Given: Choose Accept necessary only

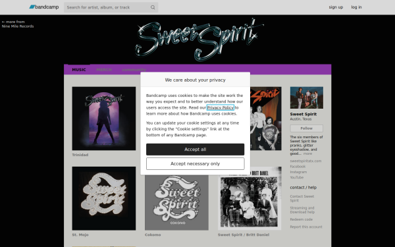Looking at the screenshot, I should pos(196,164).
